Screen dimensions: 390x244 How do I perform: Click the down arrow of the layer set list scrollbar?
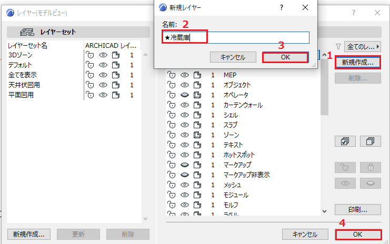146,219
